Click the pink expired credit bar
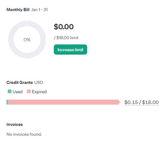 [x=64, y=102]
